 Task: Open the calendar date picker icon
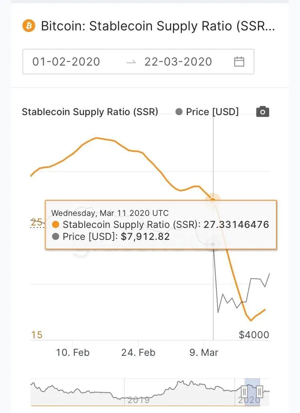click(x=239, y=62)
